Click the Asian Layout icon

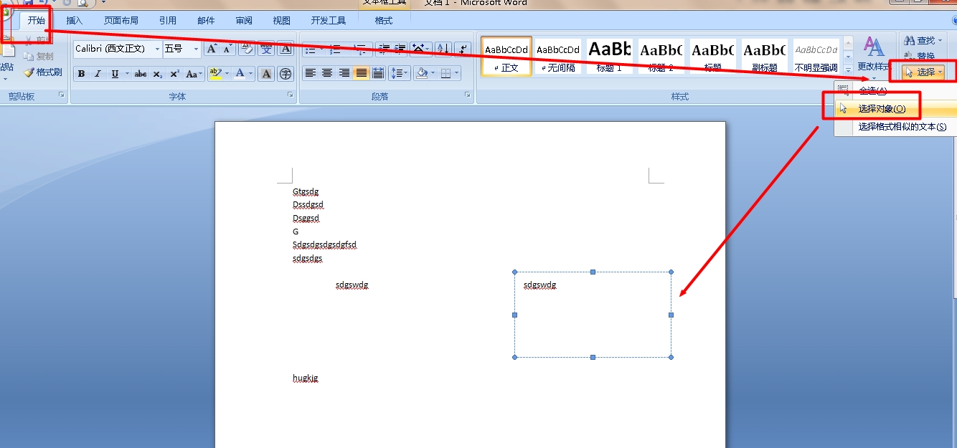point(420,49)
